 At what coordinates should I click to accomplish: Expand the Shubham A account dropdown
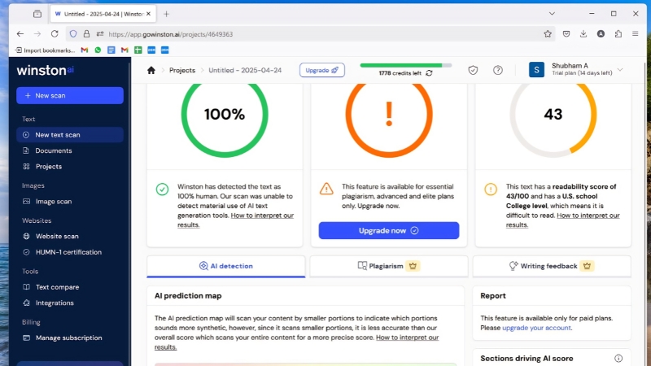coord(620,70)
